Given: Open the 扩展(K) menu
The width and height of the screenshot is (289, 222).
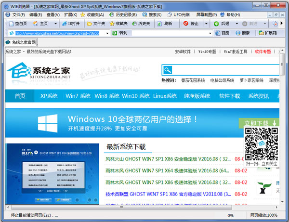Looking at the screenshot, I should (x=71, y=14).
